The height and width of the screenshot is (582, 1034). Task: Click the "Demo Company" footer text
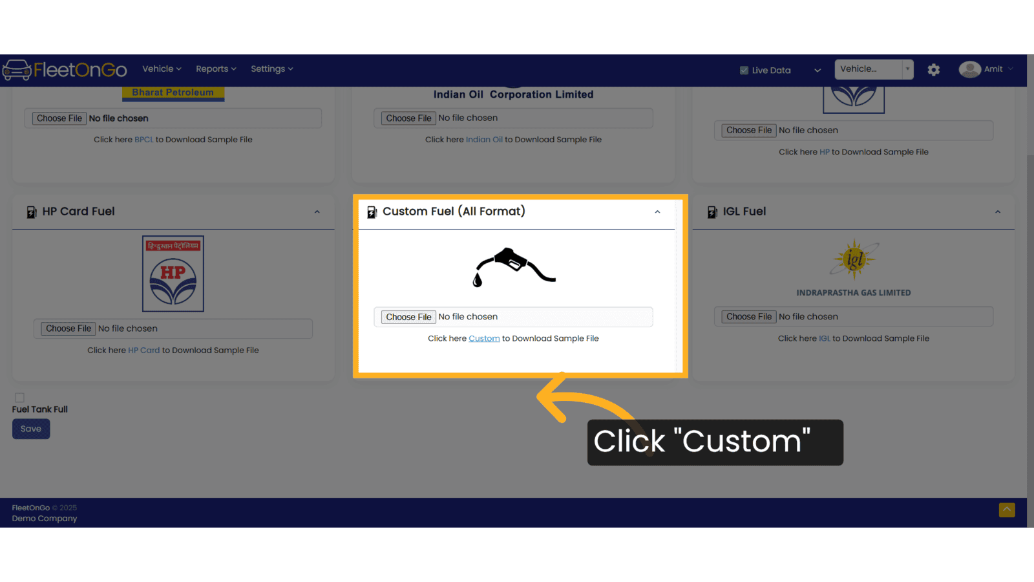45,519
